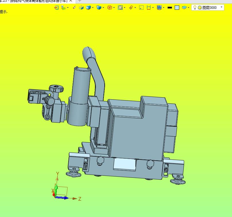
Task: Click the Z axis label of coordinate triad
Action: click(80, 199)
